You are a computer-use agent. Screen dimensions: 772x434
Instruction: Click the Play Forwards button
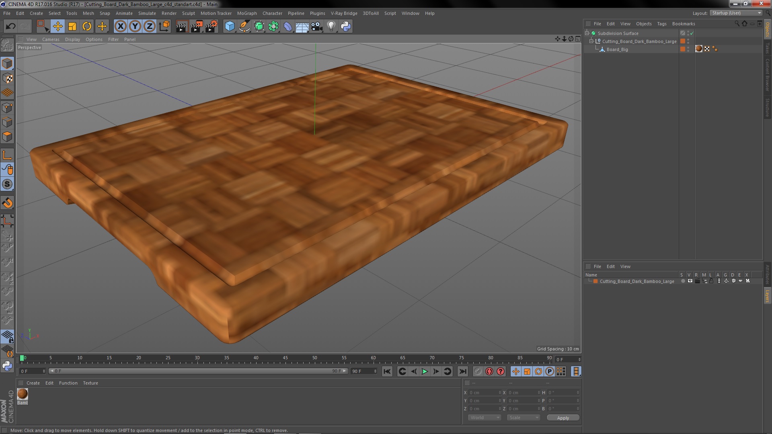click(425, 372)
